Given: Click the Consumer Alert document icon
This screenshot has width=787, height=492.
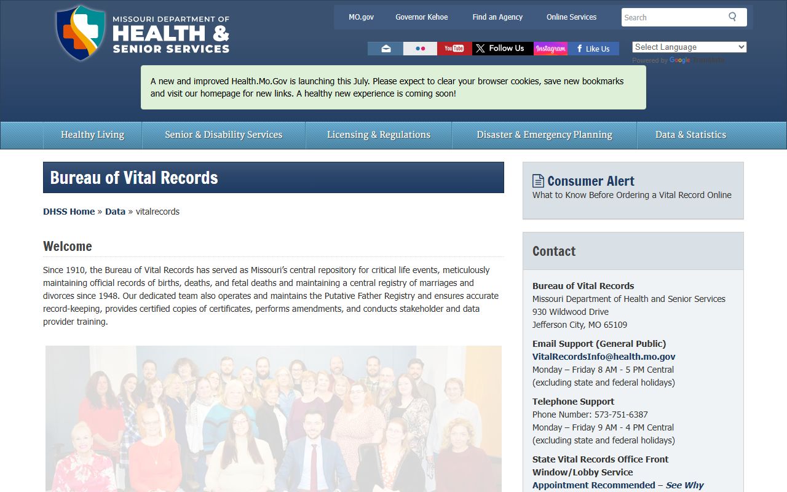Looking at the screenshot, I should coord(538,181).
